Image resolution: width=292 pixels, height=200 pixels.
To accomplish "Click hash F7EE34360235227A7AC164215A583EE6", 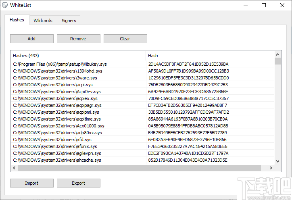I will (188, 146).
